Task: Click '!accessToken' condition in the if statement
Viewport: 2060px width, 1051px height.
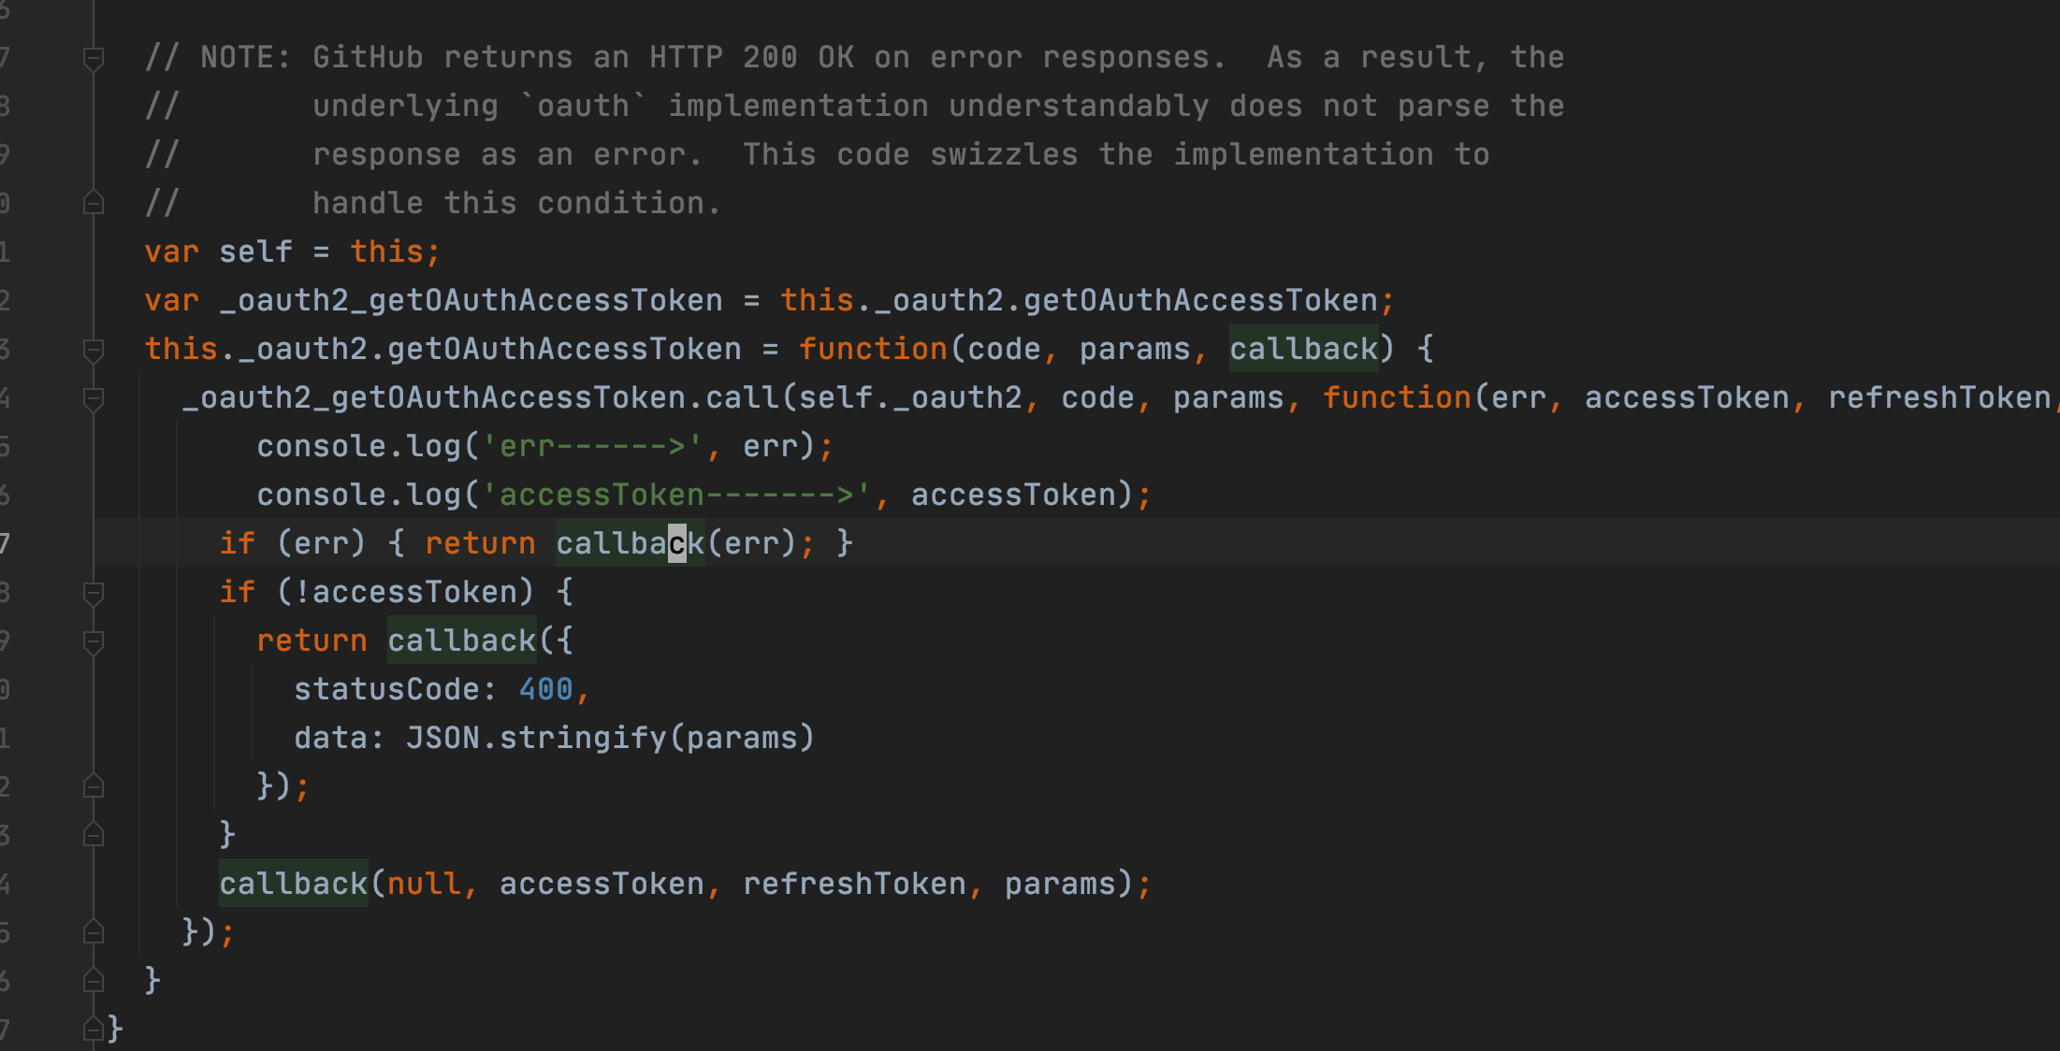Action: [405, 592]
